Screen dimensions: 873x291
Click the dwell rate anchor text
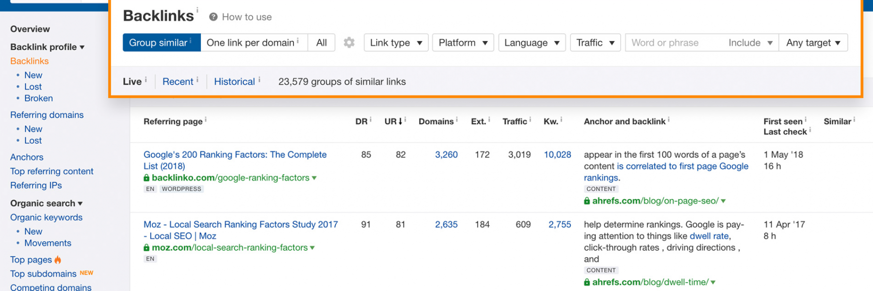[x=709, y=236]
